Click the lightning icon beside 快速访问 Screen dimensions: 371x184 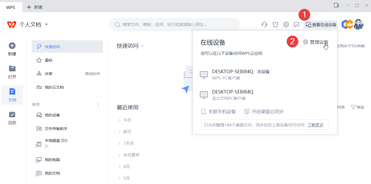tap(39, 47)
